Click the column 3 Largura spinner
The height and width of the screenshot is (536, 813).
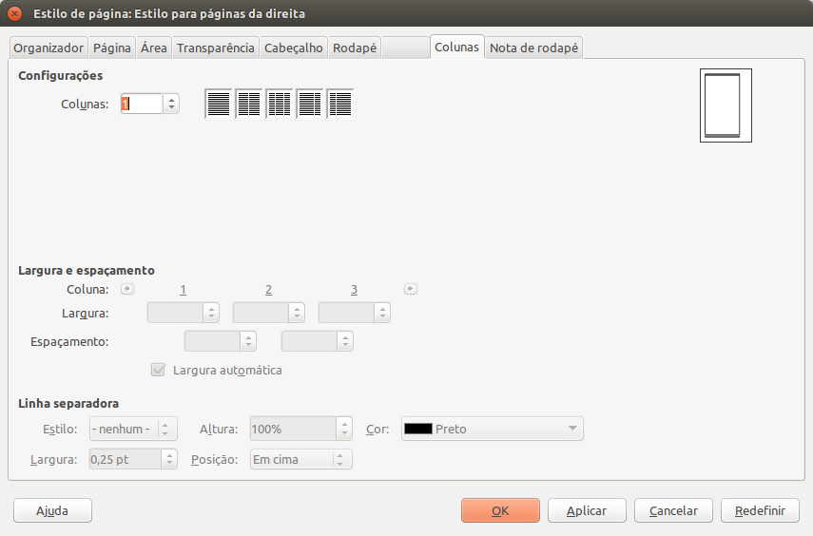[382, 313]
